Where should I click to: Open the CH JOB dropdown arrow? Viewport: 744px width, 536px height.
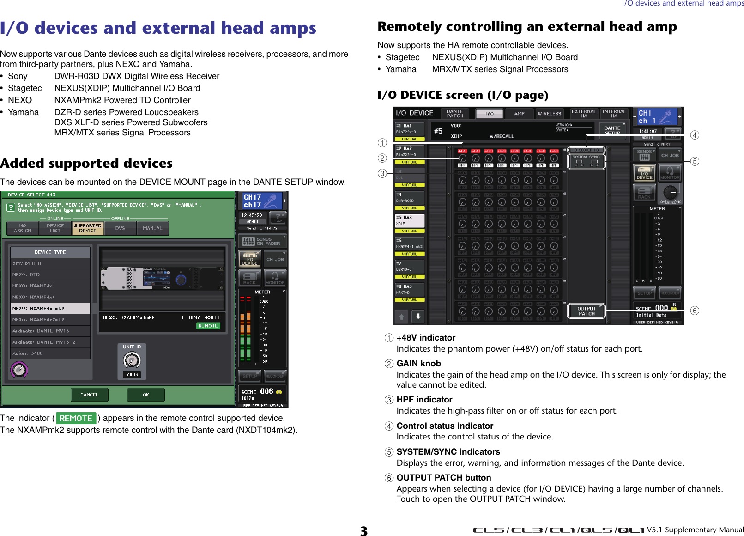coord(284,253)
